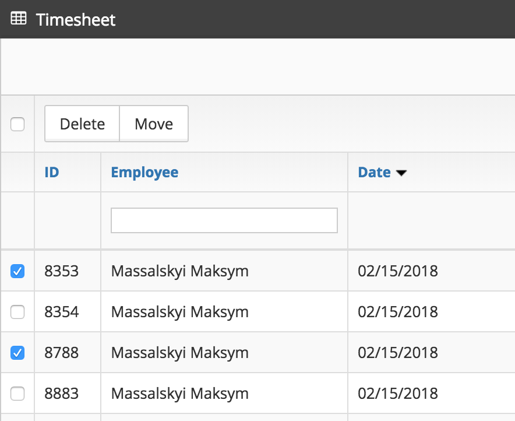
Task: Click the ID cell 8788
Action: [61, 353]
